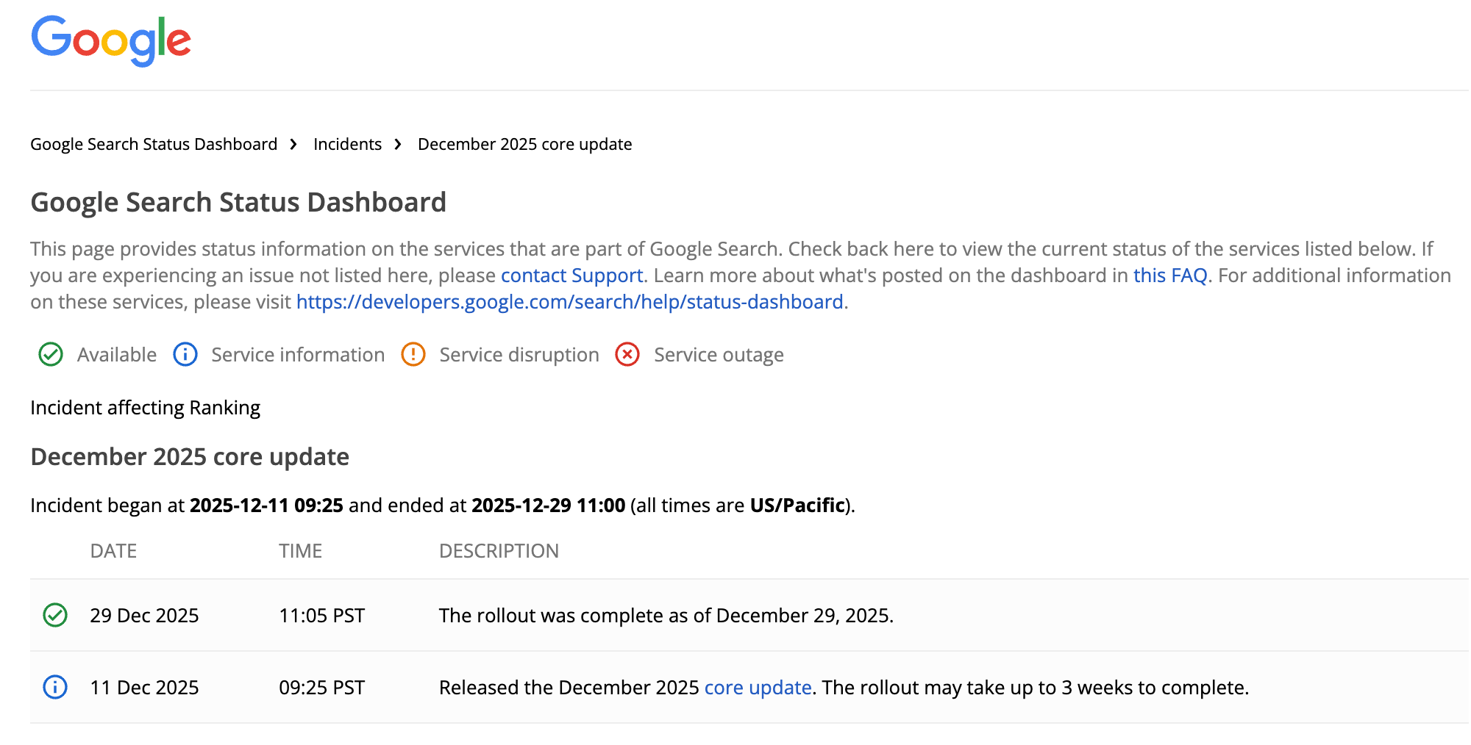Click the Service disruption legend label

[519, 355]
